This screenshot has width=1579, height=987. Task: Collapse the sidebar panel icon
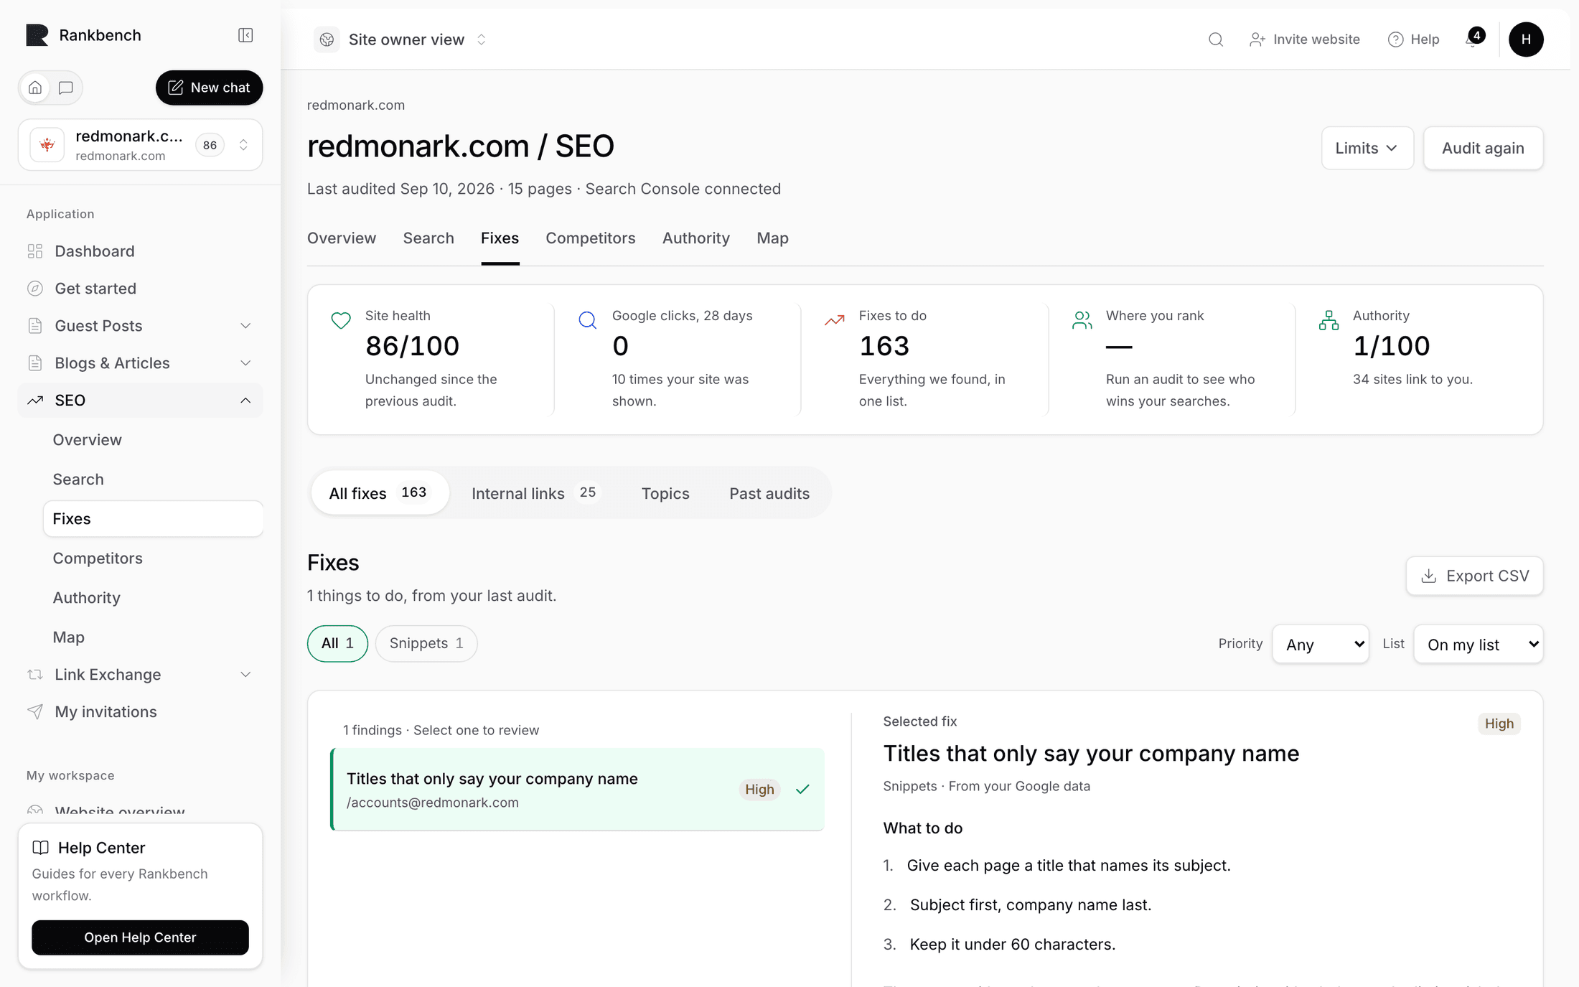[x=245, y=35]
